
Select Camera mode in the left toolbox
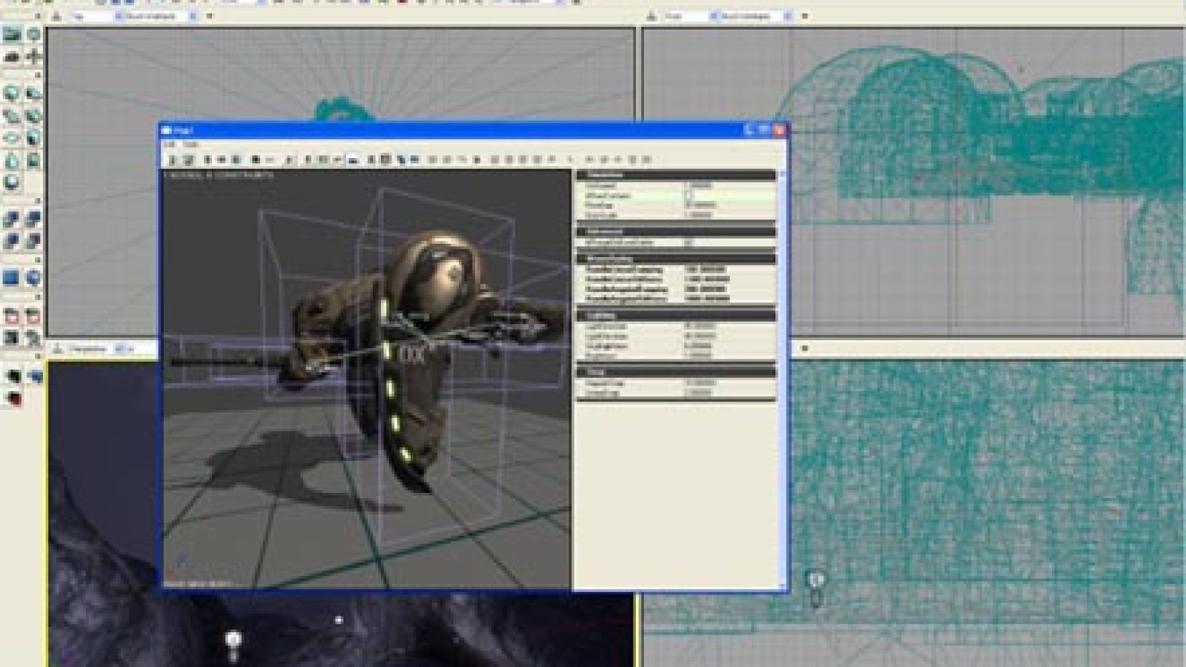coord(12,34)
